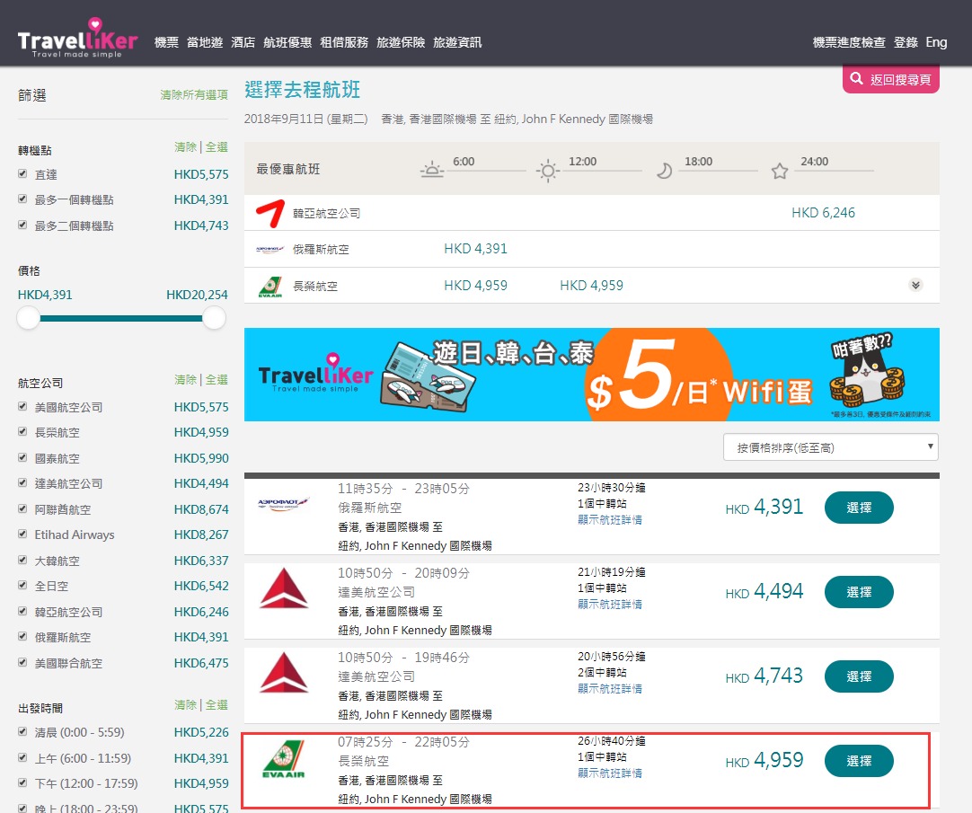
Task: Open the 旅遊資訊 menu item
Action: point(457,42)
